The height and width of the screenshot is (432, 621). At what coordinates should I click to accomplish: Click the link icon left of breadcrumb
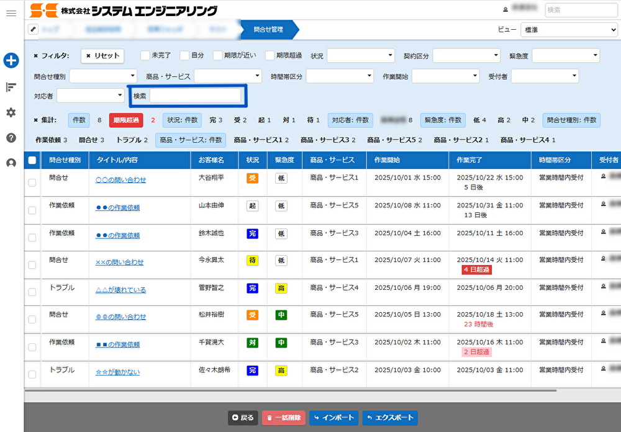[x=33, y=29]
